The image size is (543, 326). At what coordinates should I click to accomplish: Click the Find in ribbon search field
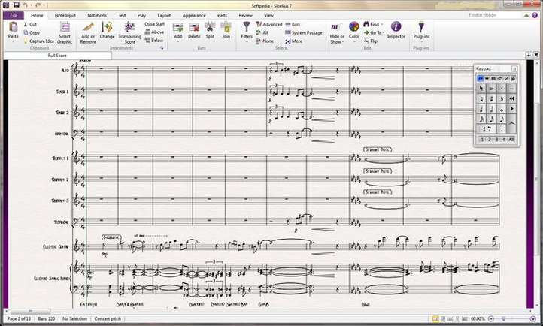(494, 15)
